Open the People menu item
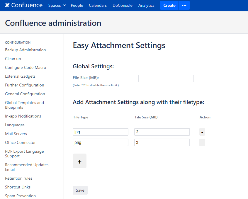 tap(77, 5)
